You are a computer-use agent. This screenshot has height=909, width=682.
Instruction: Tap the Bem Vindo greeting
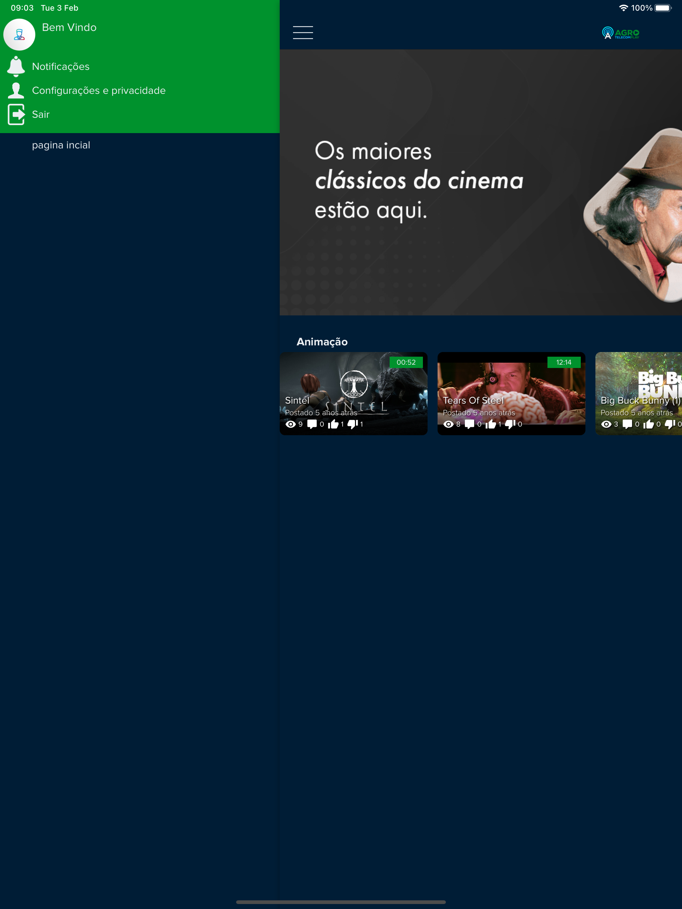69,27
